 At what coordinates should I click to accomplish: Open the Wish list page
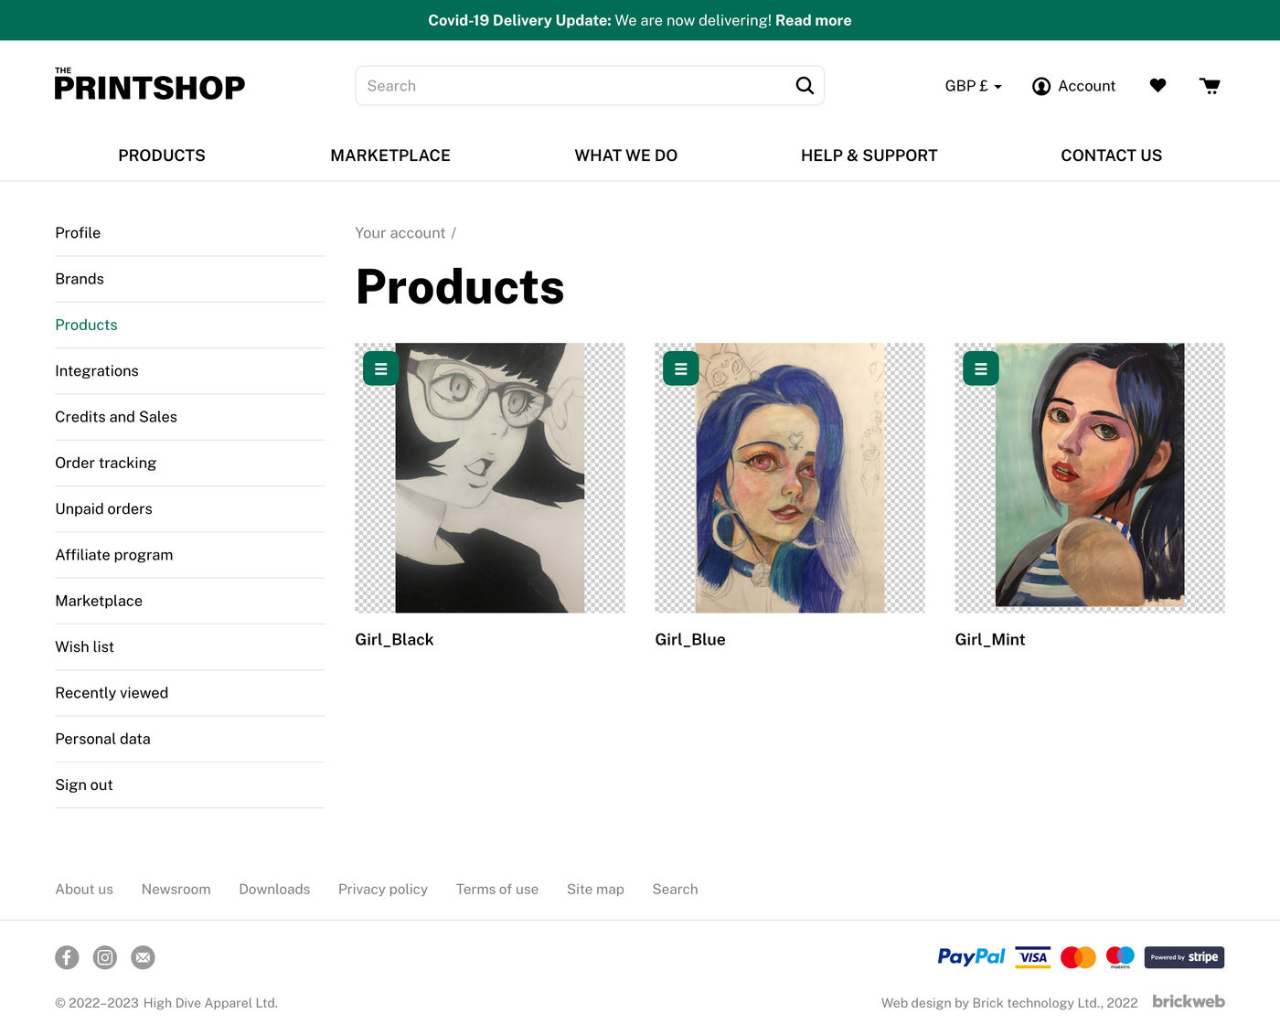tap(84, 646)
